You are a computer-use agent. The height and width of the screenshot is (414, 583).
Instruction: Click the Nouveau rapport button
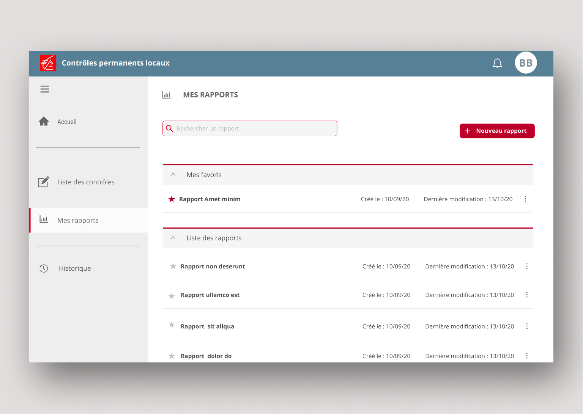pos(497,131)
